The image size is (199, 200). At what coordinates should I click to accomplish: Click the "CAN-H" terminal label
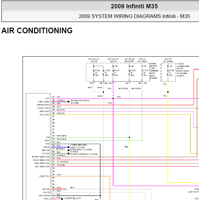coord(46,147)
